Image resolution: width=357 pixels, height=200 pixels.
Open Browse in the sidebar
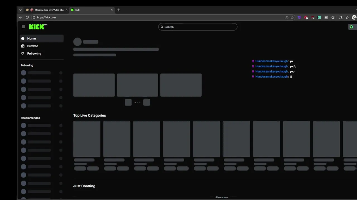coord(42,46)
